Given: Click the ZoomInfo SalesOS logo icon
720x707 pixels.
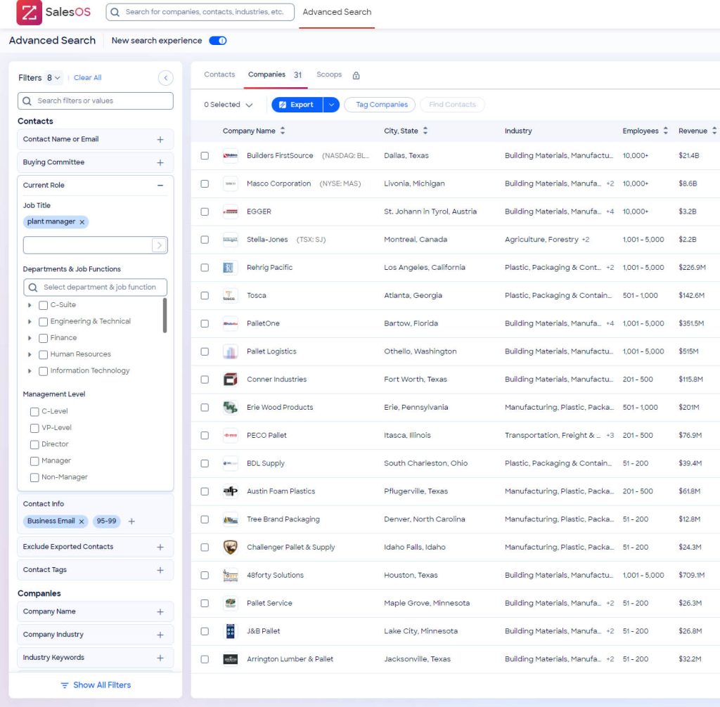Looking at the screenshot, I should coord(30,12).
